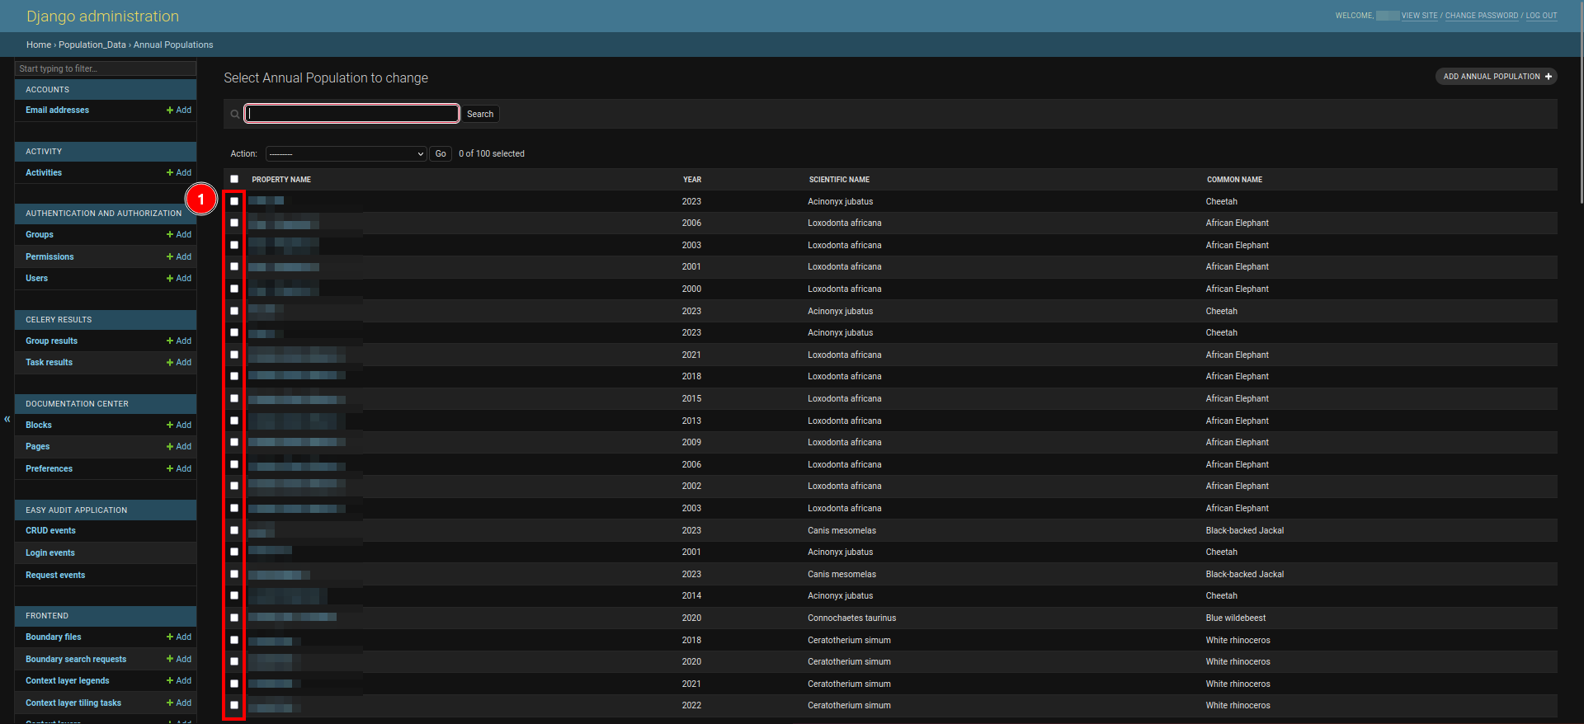Tick the White rhinoceros 2022 row checkbox
This screenshot has height=724, width=1584.
[234, 705]
